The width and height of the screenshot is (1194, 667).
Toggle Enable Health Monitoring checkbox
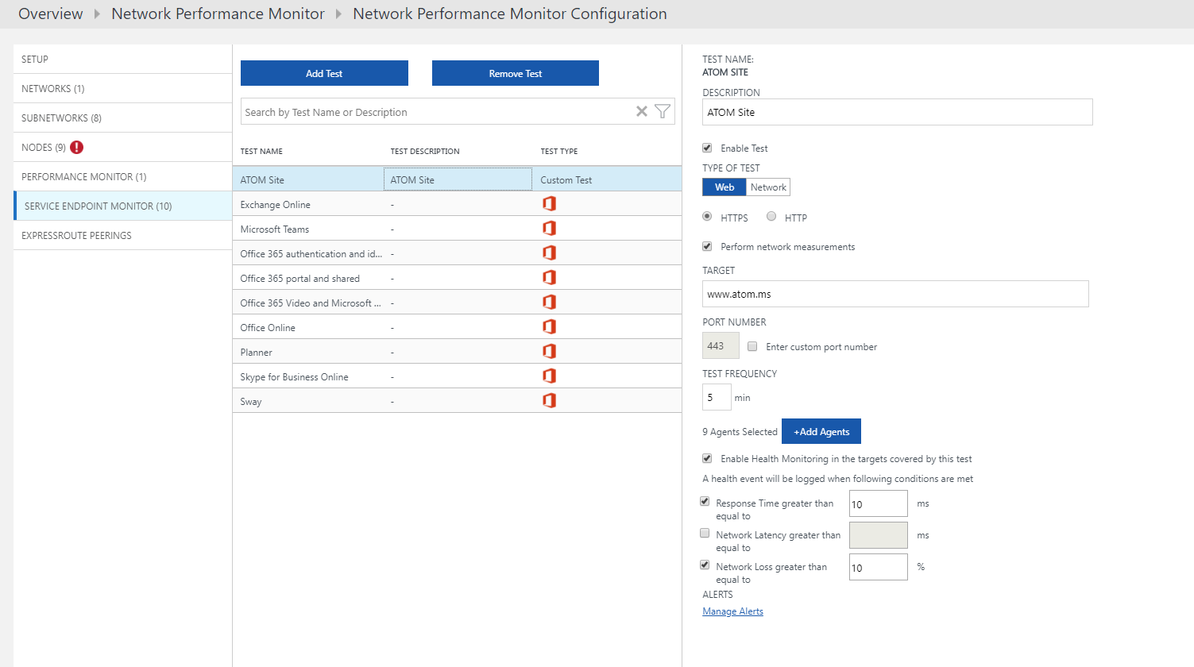click(x=707, y=458)
